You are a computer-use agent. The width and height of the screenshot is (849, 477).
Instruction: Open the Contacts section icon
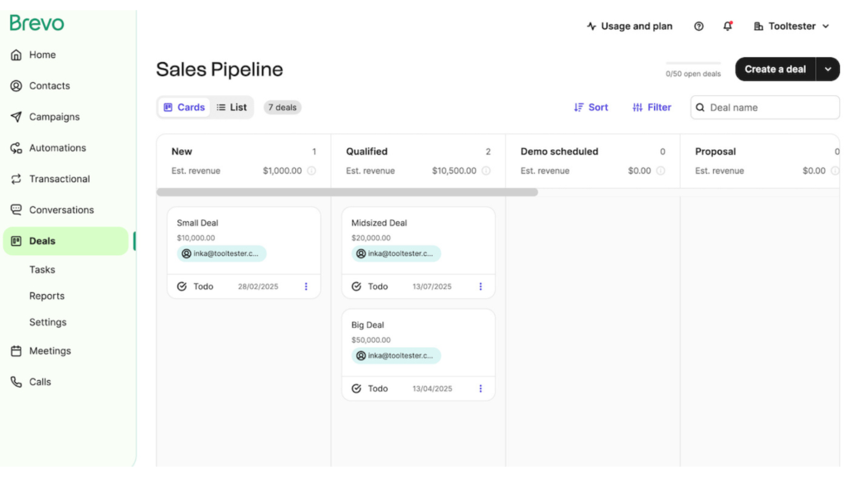click(x=17, y=85)
